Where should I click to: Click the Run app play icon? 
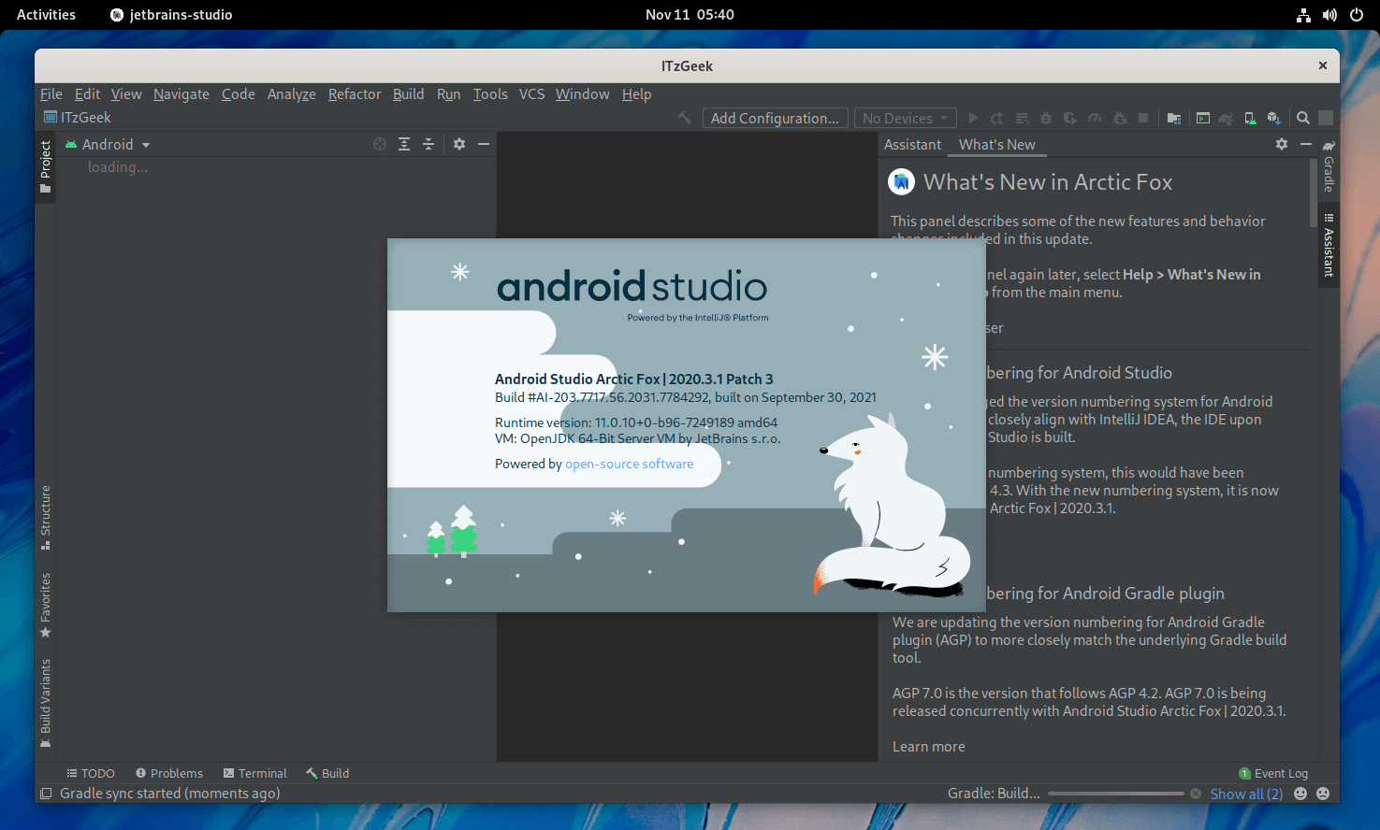973,118
